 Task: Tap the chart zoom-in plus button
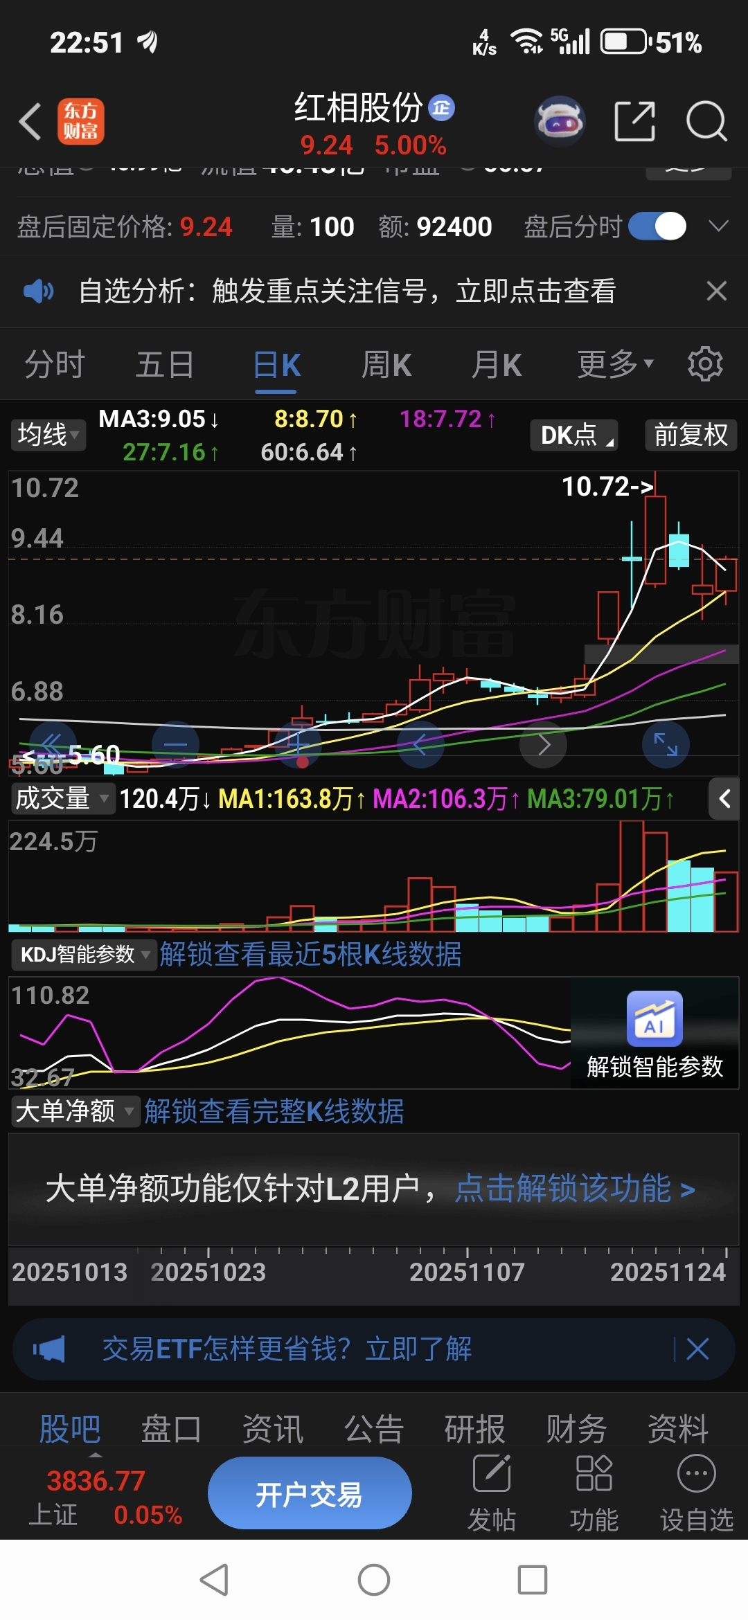pyautogui.click(x=298, y=744)
